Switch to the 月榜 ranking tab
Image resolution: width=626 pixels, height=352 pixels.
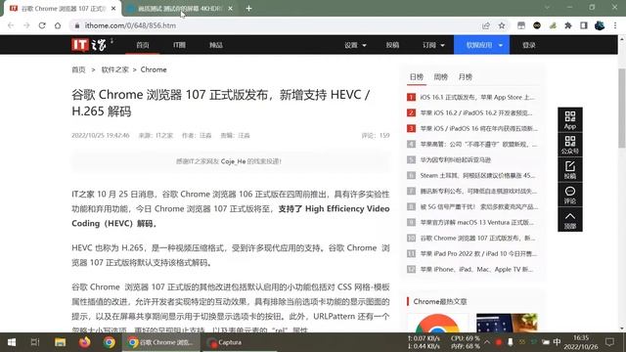(x=466, y=77)
